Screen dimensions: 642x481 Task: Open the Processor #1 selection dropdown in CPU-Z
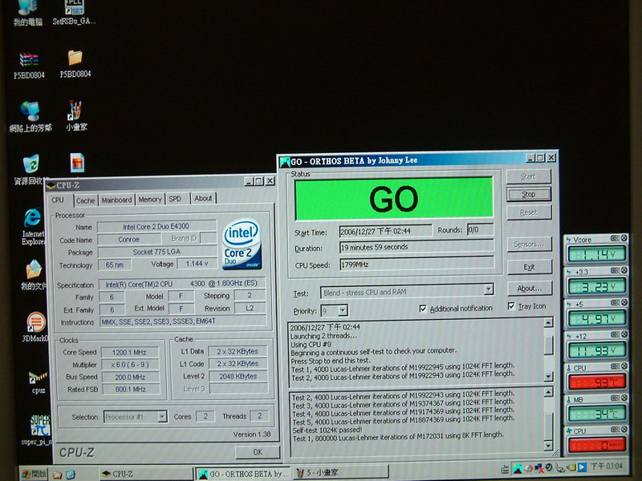(x=162, y=417)
